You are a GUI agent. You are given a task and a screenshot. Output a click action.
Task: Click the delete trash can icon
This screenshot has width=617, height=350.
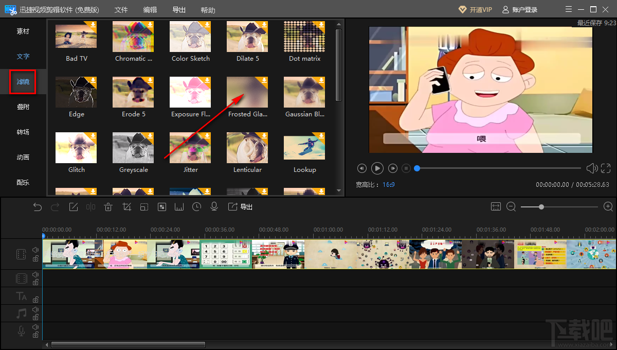coord(108,207)
